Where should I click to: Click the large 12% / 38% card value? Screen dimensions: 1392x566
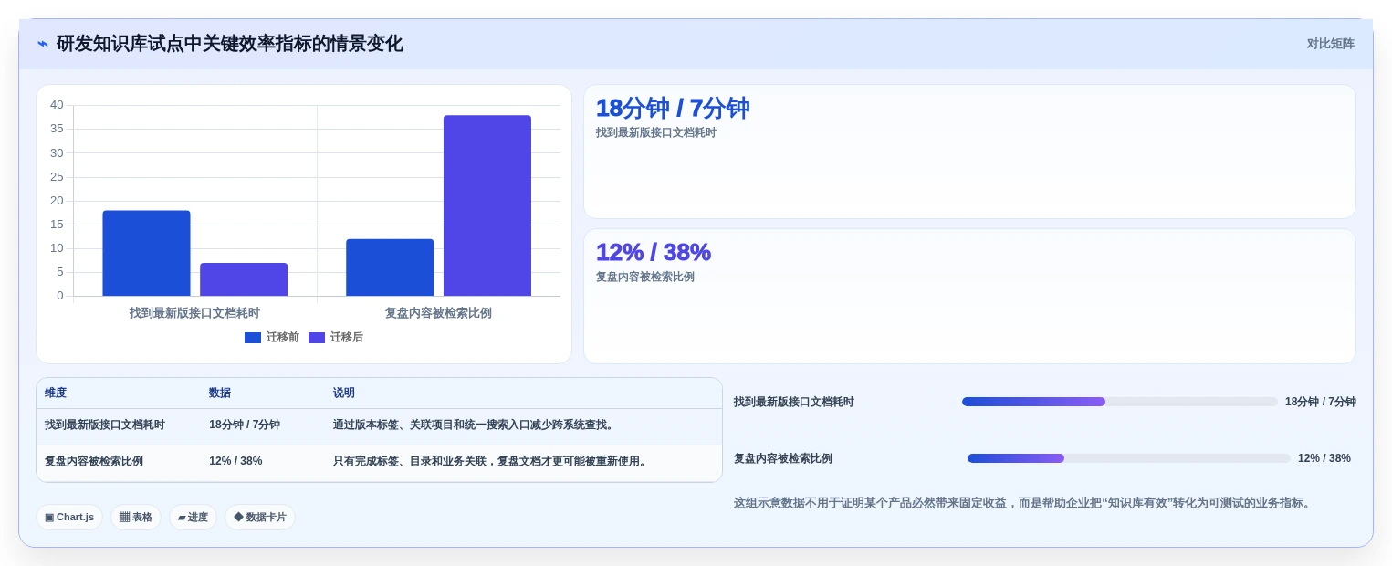point(654,253)
